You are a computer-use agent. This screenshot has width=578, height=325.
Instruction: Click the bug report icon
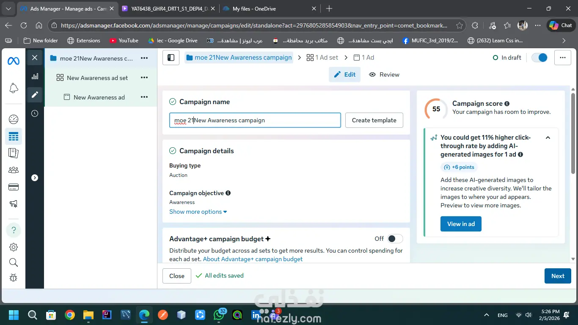[14, 278]
